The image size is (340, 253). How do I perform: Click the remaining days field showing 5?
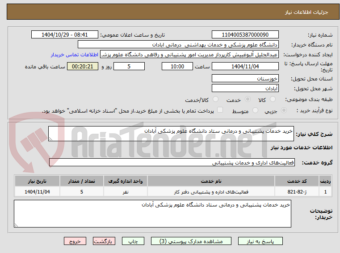tap(129, 67)
